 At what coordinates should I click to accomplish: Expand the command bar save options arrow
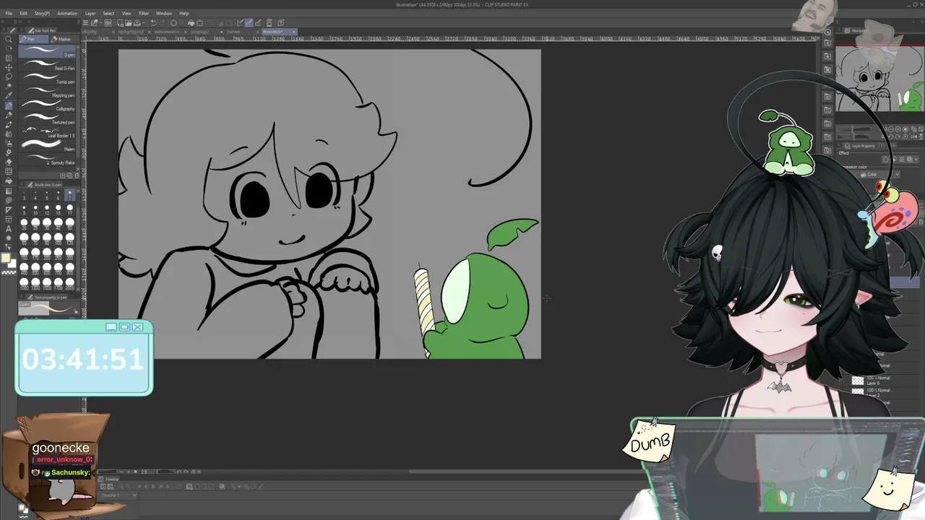tap(142, 22)
